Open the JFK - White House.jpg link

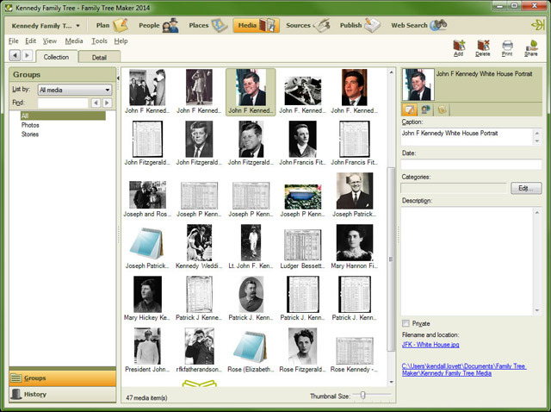[x=430, y=345]
